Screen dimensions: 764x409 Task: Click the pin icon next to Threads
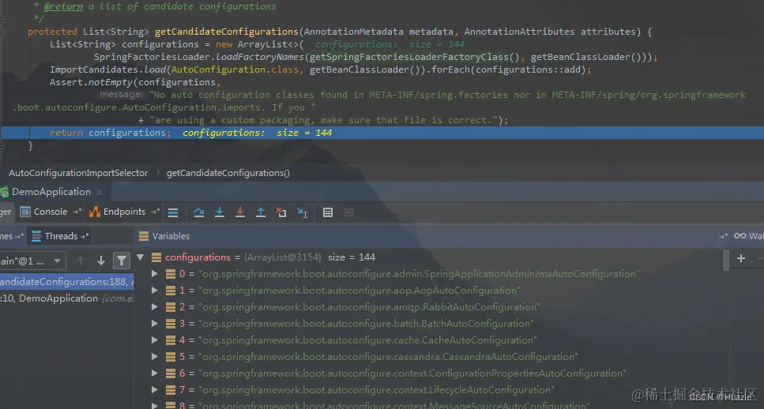point(85,236)
